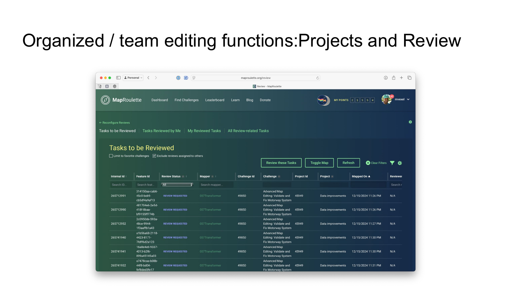Click REVIEW REQUESTED status for task 265712990
The height and width of the screenshot is (287, 511).
tap(175, 210)
